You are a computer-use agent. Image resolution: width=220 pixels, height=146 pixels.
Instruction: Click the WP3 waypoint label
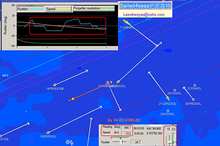click(x=5, y=76)
